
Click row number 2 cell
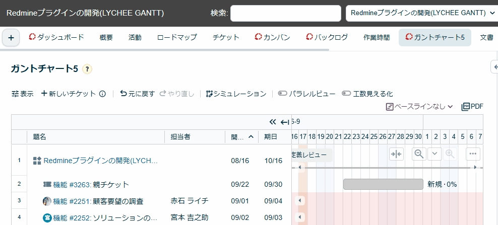pyautogui.click(x=19, y=184)
